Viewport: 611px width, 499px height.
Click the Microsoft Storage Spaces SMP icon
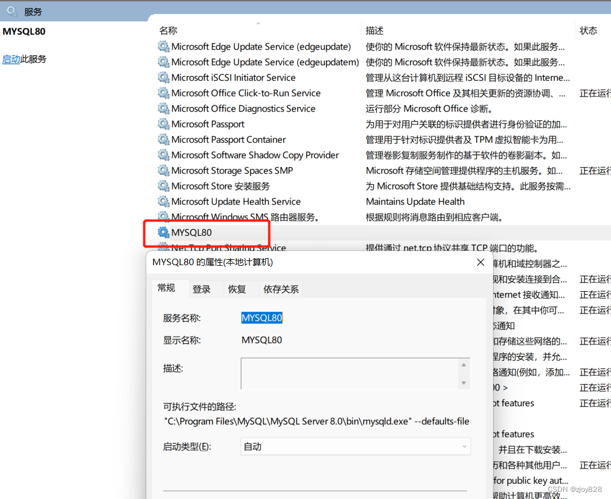click(163, 170)
